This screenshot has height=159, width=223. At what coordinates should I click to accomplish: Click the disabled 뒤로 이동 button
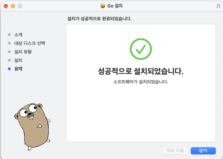pos(175,151)
